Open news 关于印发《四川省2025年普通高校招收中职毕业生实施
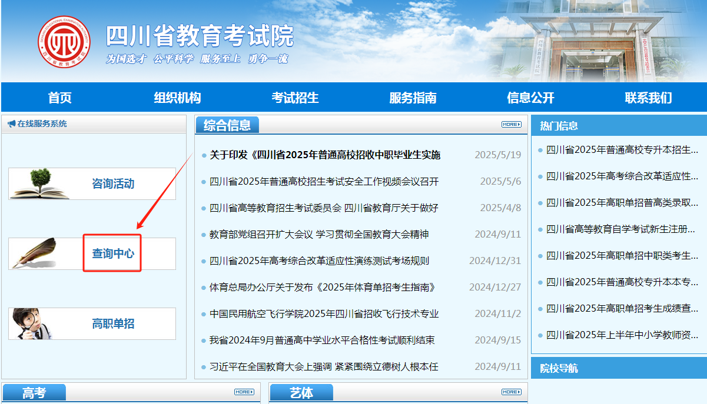Image resolution: width=707 pixels, height=404 pixels. (325, 155)
